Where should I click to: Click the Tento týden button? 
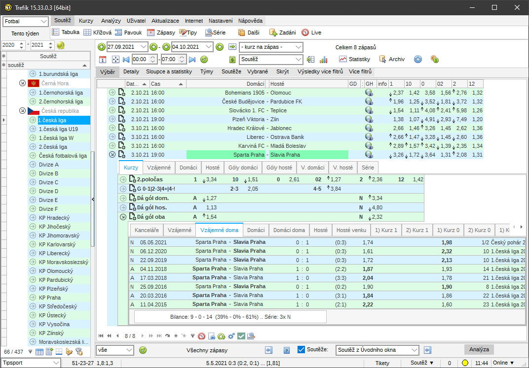pos(25,33)
